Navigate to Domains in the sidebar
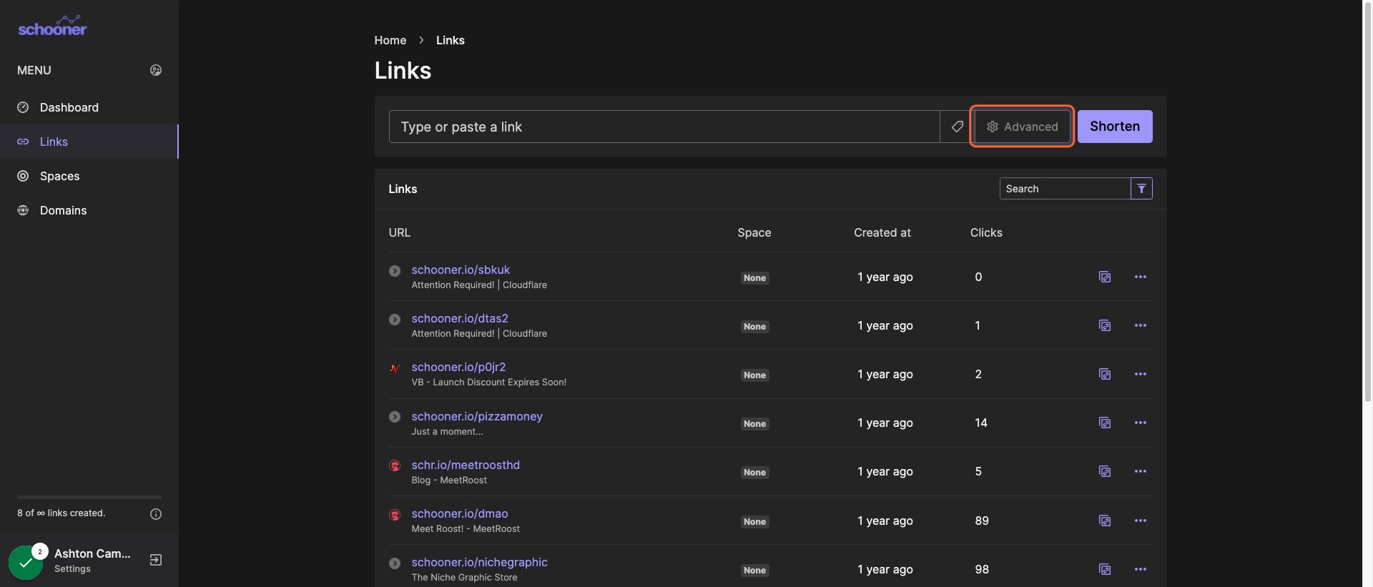This screenshot has width=1373, height=587. pos(89,210)
